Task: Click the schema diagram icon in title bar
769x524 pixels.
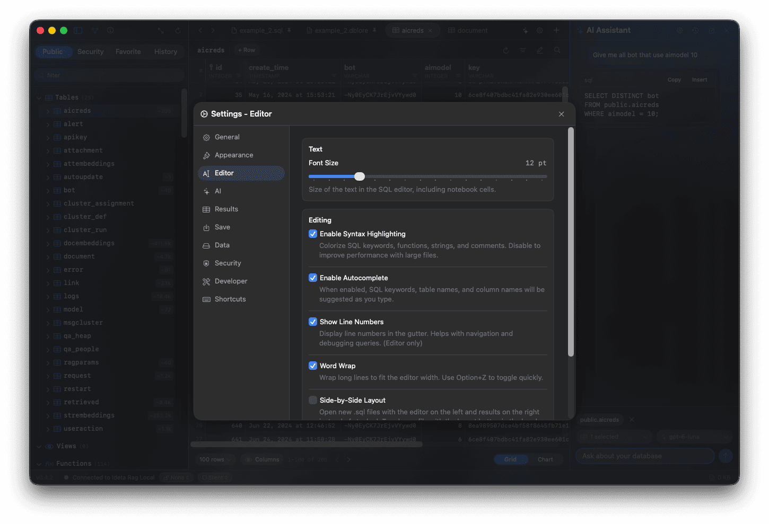Action: [x=95, y=31]
